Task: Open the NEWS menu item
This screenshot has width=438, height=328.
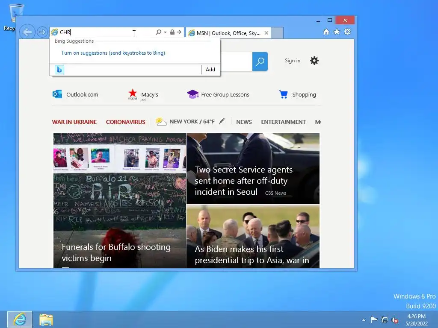Action: pyautogui.click(x=244, y=122)
